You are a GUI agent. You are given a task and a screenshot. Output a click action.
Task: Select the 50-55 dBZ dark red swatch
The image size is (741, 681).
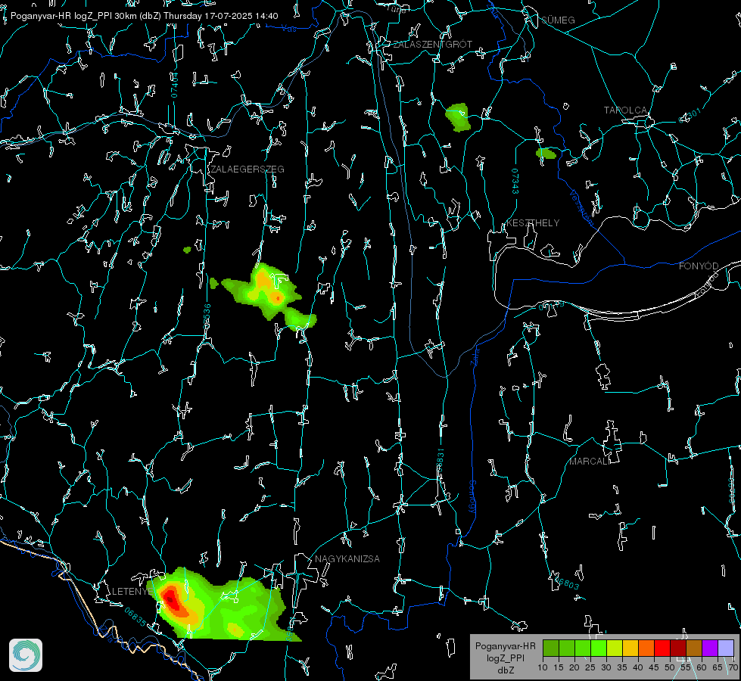[x=677, y=648]
